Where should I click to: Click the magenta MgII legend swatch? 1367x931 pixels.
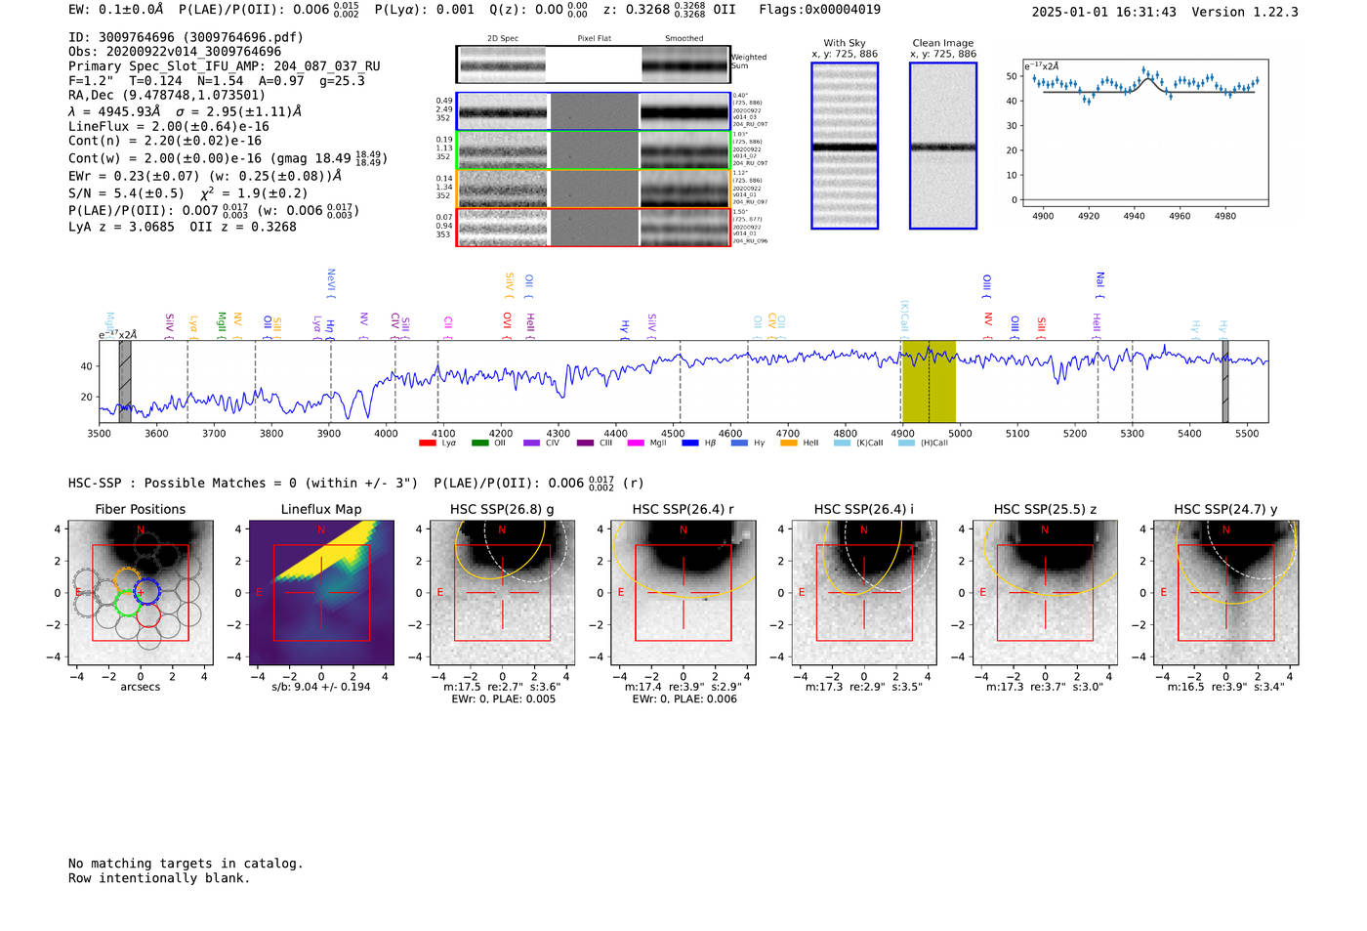click(x=636, y=444)
